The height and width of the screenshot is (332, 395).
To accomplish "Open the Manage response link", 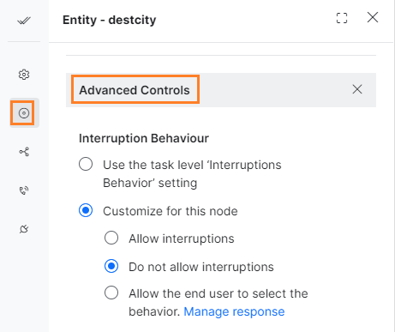I will point(234,311).
